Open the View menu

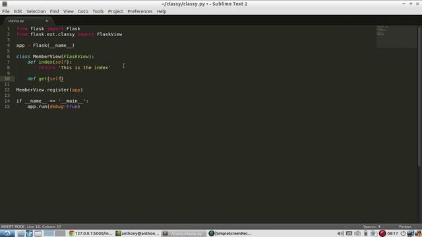coord(69,11)
